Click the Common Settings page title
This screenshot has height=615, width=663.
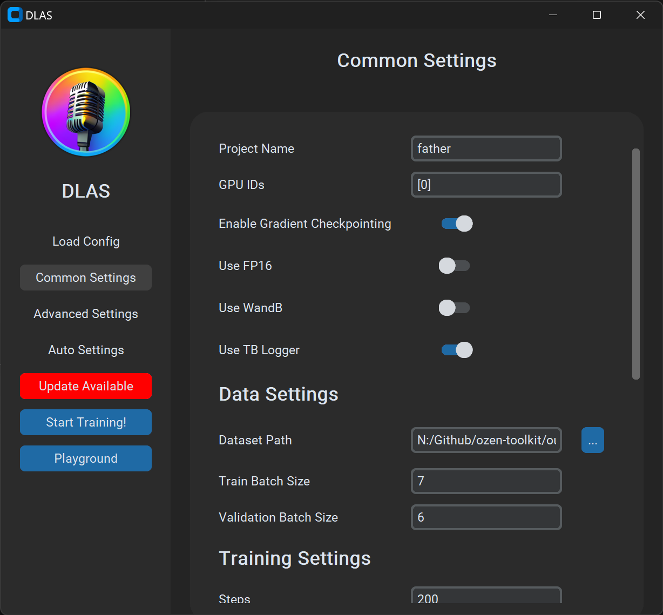(417, 60)
